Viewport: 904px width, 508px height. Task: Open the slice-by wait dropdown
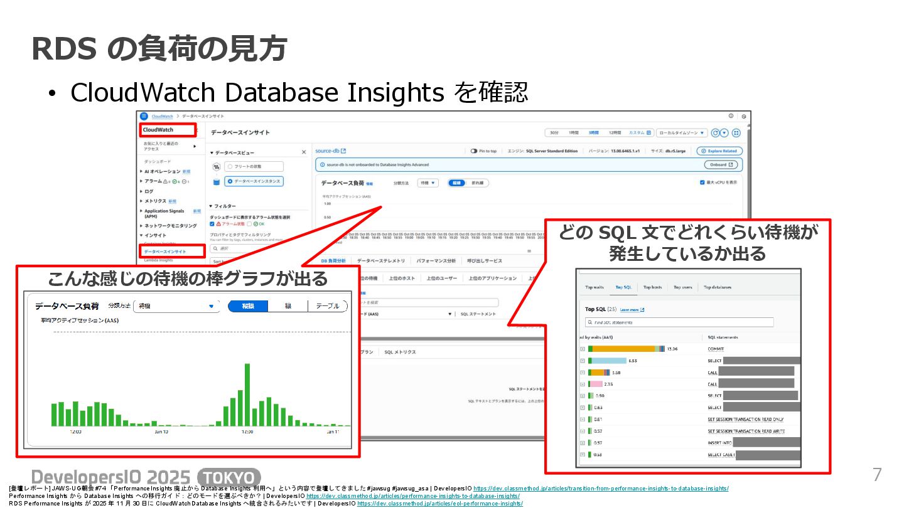[429, 183]
